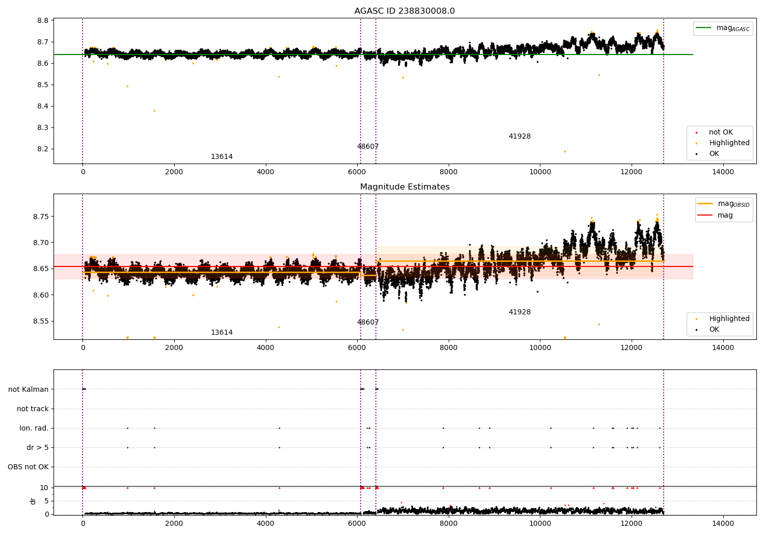The height and width of the screenshot is (535, 764).
Task: Click the 'not track' row label
Action: click(33, 409)
